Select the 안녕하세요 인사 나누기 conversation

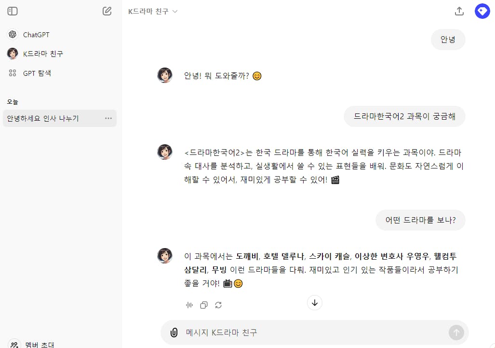click(43, 118)
